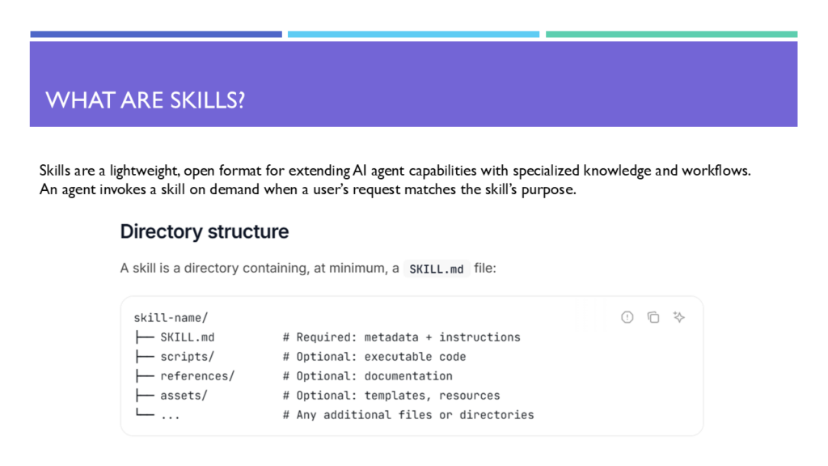Click the Directory structure heading

tap(205, 231)
